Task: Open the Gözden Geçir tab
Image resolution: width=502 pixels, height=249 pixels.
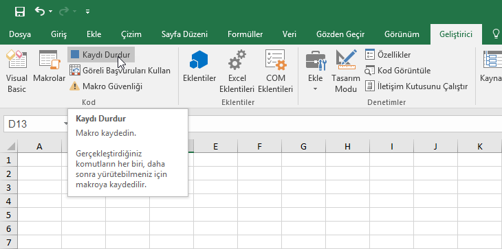Action: pos(340,34)
